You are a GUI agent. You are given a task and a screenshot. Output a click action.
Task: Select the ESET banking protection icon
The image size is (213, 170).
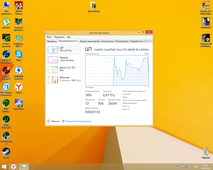(x=6, y=89)
